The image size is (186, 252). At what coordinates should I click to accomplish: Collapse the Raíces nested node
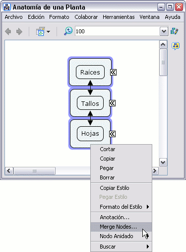(114, 72)
